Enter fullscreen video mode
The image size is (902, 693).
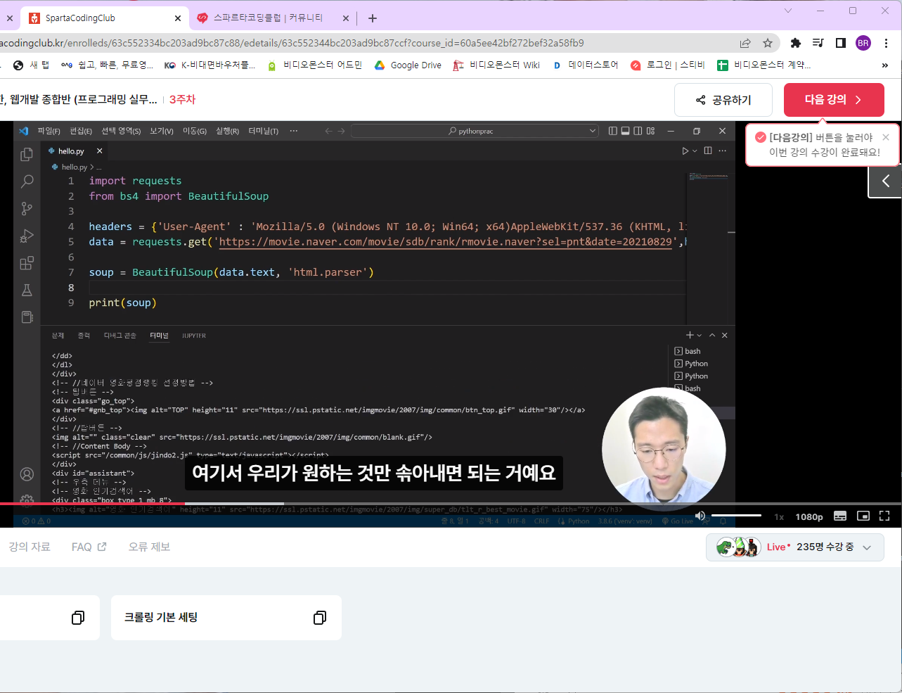coord(884,516)
